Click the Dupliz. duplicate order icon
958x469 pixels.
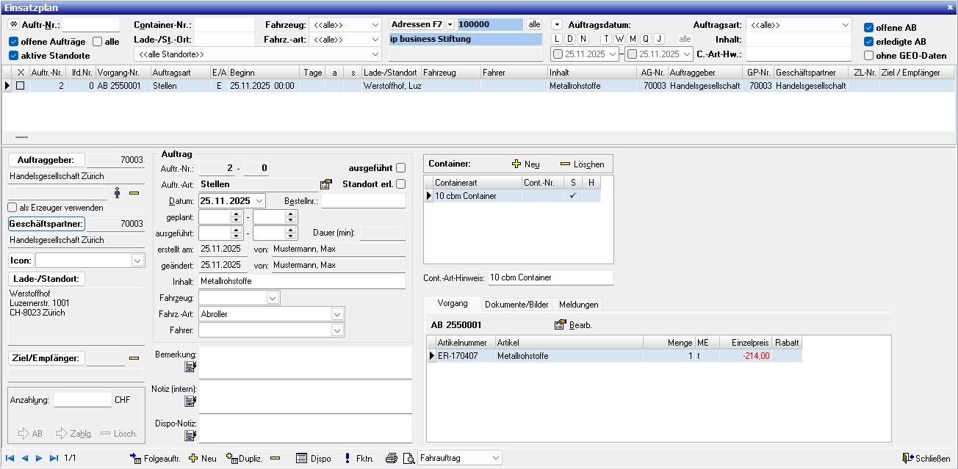pyautogui.click(x=232, y=458)
